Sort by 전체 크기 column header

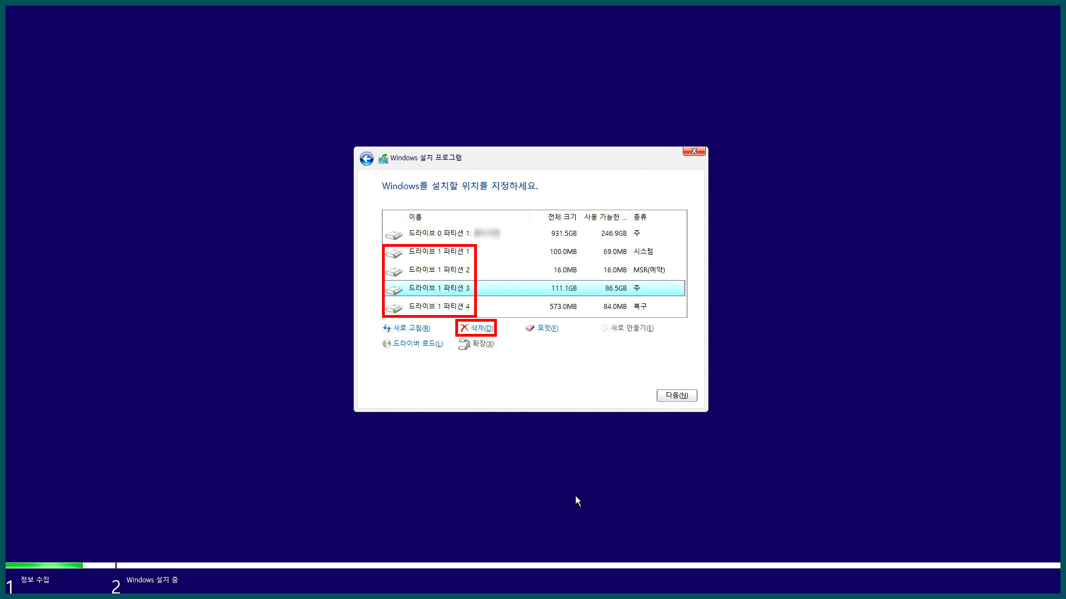(555, 217)
